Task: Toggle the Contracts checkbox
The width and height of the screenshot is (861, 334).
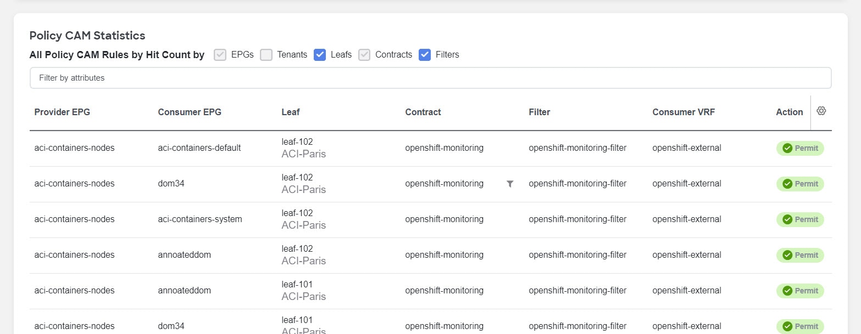Action: tap(364, 55)
